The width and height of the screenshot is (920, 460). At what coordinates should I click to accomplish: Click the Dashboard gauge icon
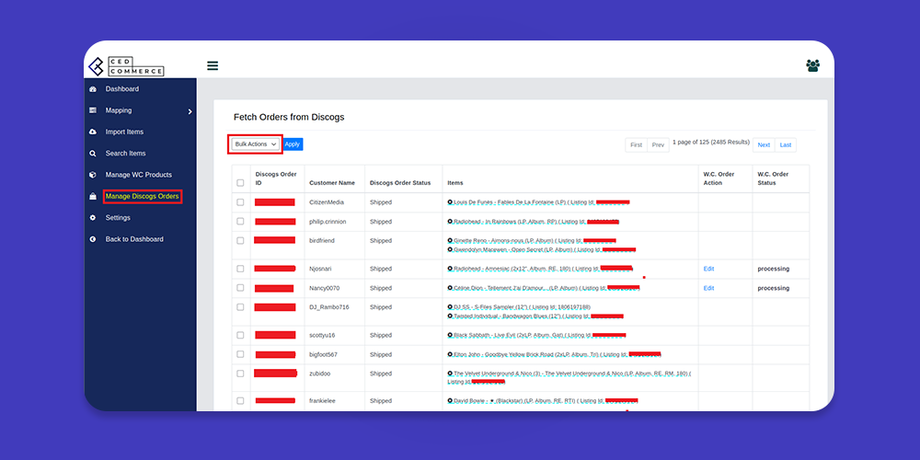(92, 89)
